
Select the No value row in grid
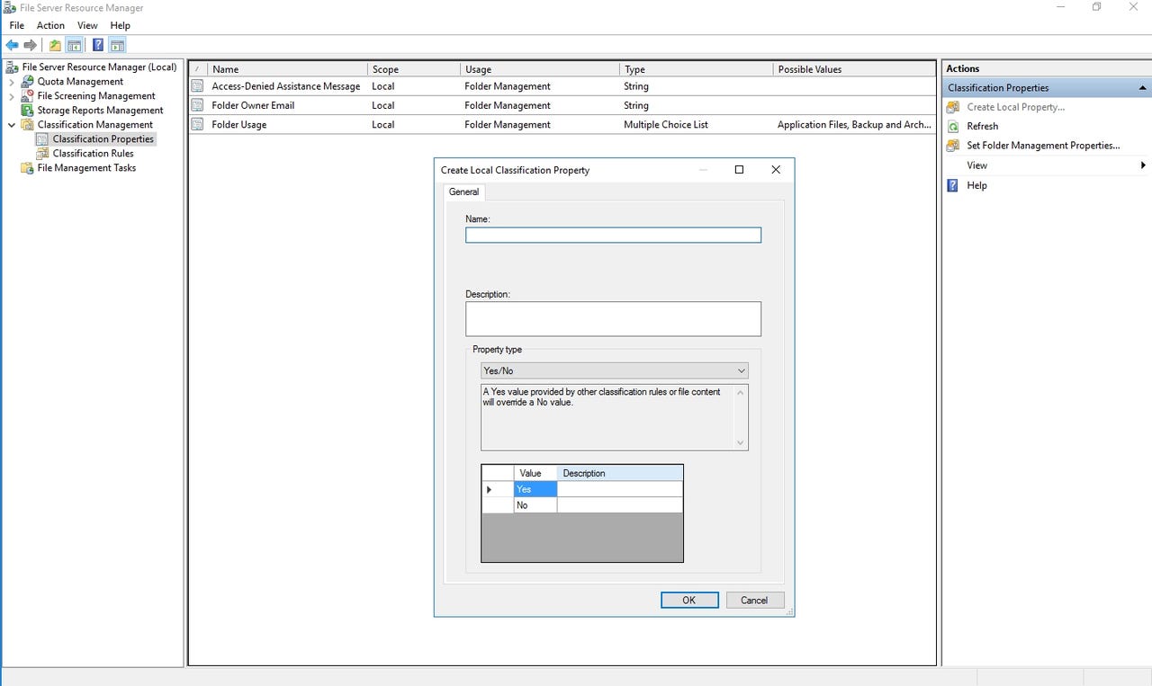tap(533, 504)
